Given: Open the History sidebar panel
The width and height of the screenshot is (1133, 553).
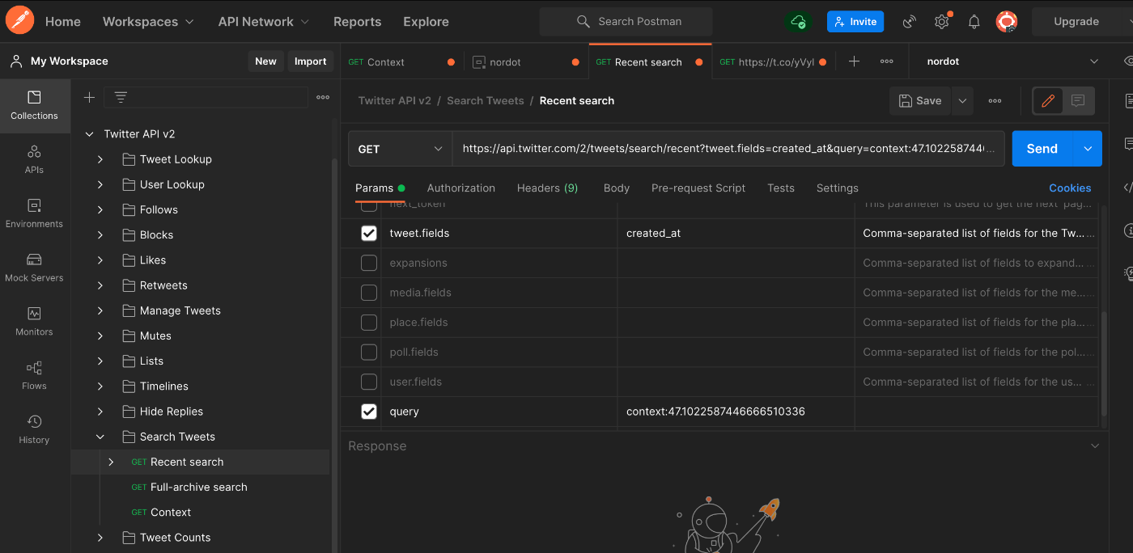Looking at the screenshot, I should click(x=34, y=429).
